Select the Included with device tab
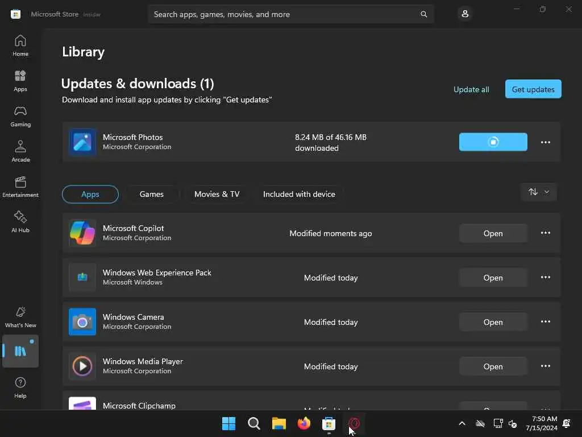This screenshot has width=582, height=437. pos(299,194)
